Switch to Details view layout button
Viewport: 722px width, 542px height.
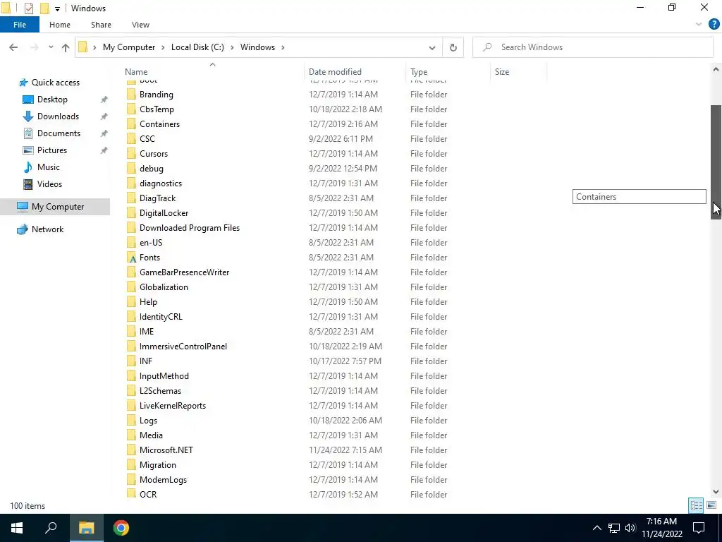coord(696,505)
